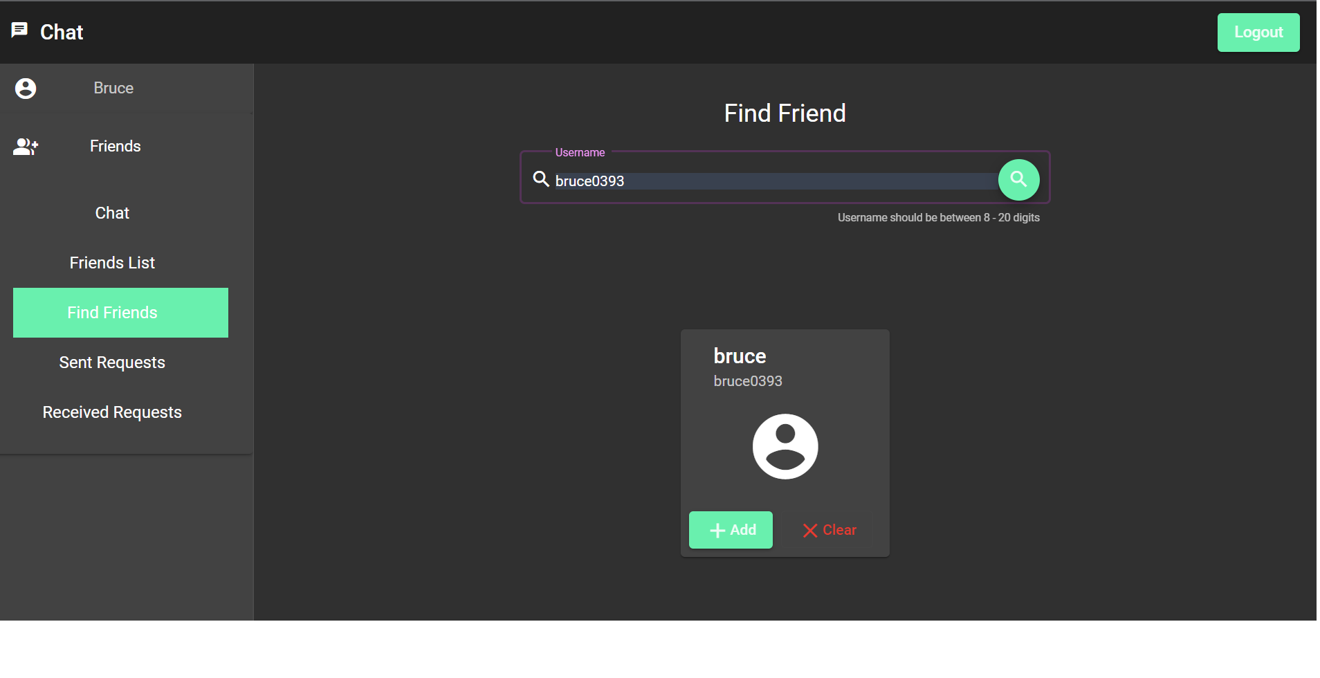Switch to Sent Requests
1320x678 pixels.
(111, 362)
